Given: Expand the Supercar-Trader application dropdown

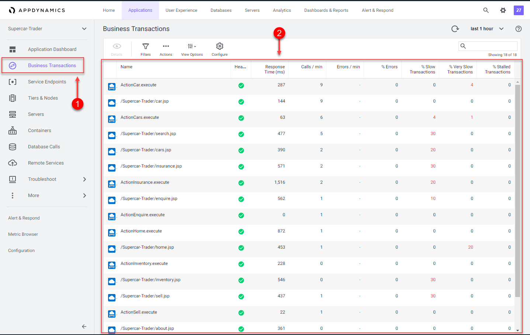Looking at the screenshot, I should (84, 29).
